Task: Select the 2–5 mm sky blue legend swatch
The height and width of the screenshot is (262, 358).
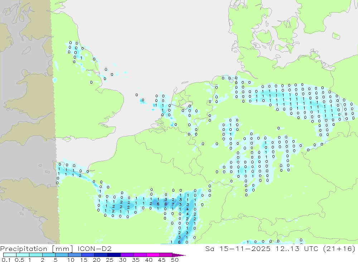Action: point(49,255)
